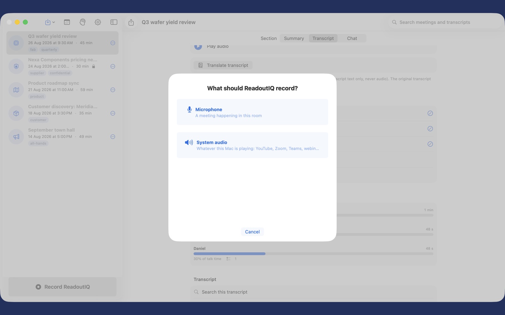Open more options for September town hall

point(113,137)
